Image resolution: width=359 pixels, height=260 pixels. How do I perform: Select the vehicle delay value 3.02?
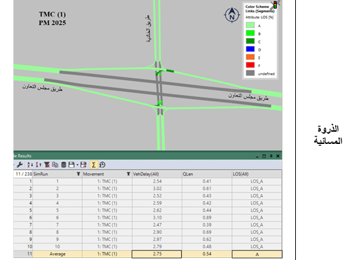click(157, 189)
